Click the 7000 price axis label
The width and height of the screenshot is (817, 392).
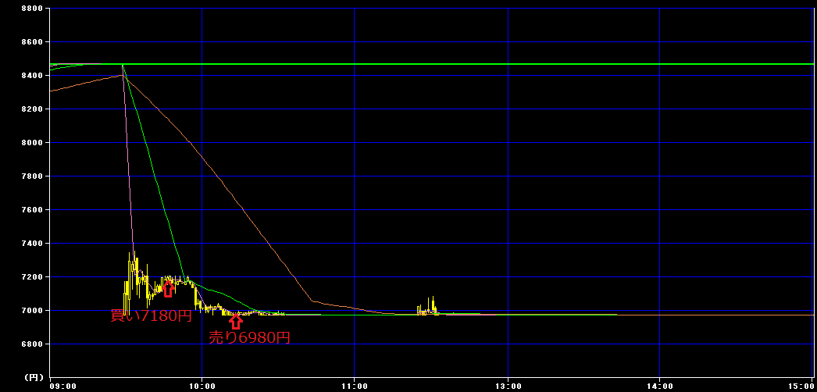pos(34,310)
